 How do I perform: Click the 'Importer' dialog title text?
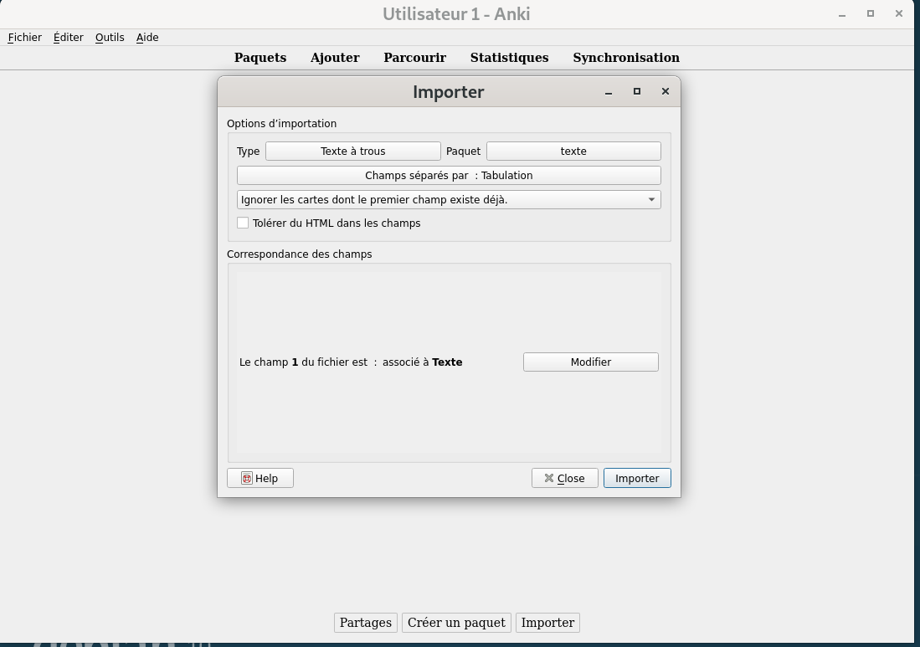pyautogui.click(x=448, y=91)
